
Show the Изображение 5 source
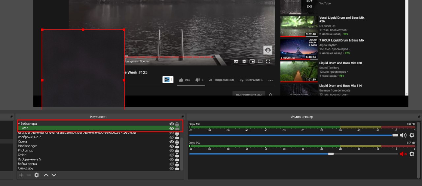click(x=171, y=159)
